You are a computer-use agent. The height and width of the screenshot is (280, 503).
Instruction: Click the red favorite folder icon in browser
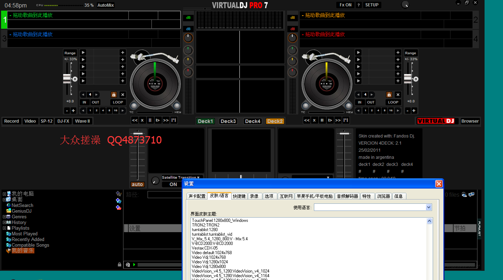pyautogui.click(x=118, y=207)
